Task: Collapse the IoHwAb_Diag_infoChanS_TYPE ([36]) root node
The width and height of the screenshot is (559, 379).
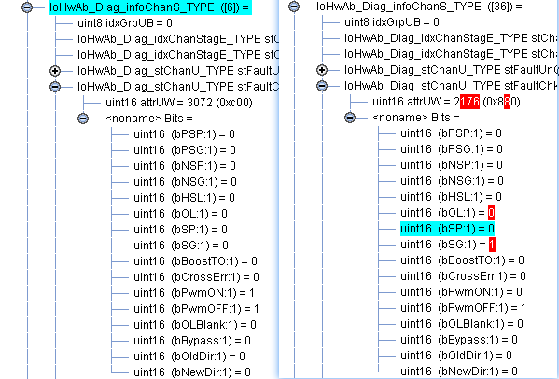Action: pyautogui.click(x=294, y=6)
